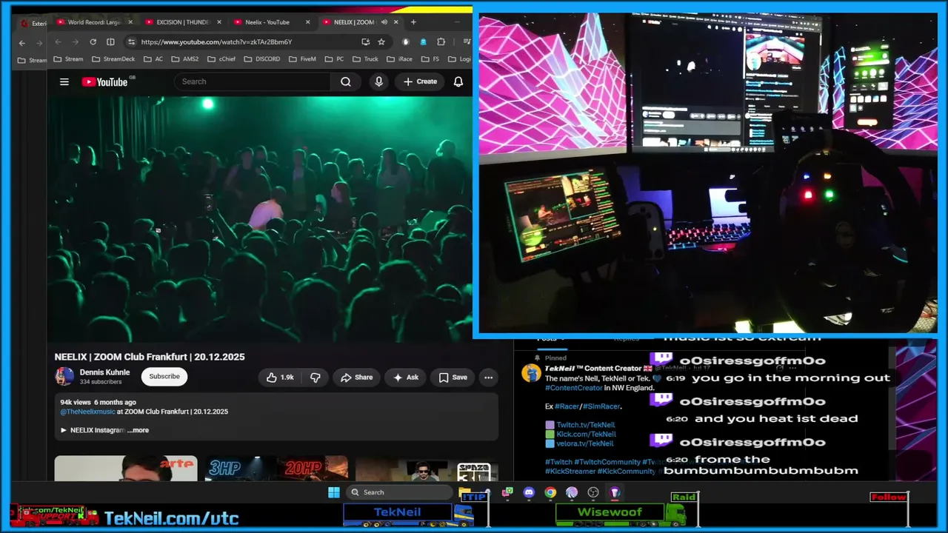Click the NEELIX concert video player
948x533 pixels.
(x=260, y=219)
